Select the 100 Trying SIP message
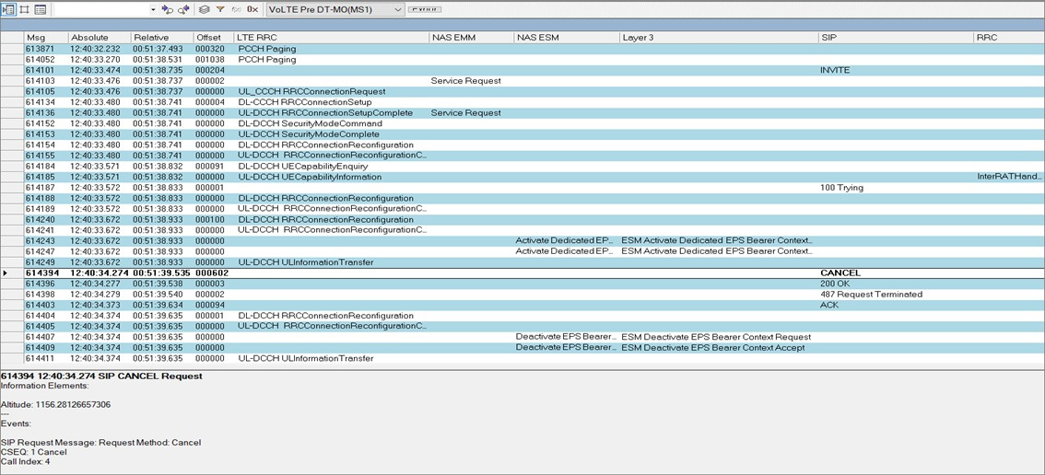Viewport: 1045px width, 475px height. point(841,187)
